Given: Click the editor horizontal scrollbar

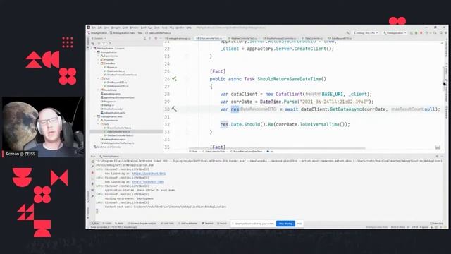Looking at the screenshot, I should [277, 148].
